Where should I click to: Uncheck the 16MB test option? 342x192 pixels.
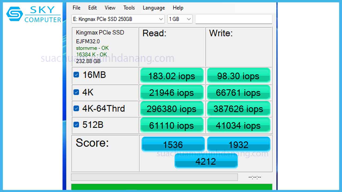(x=76, y=75)
